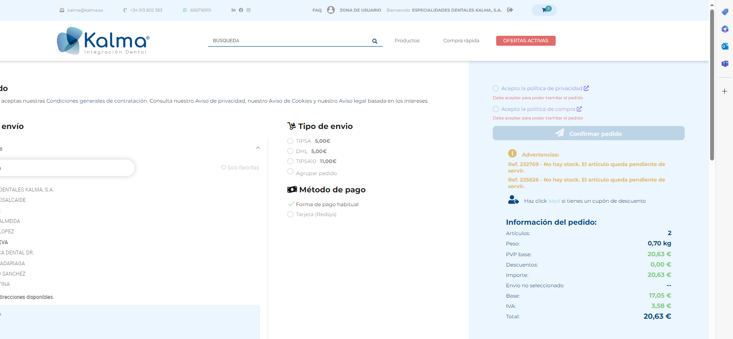Go home via the Kalma logo

[103, 41]
